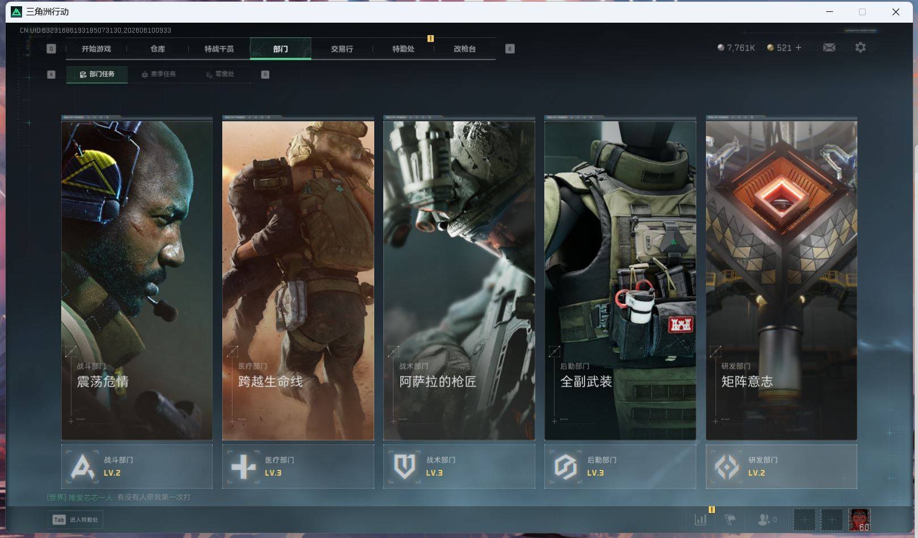The image size is (918, 538).
Task: Open the friends list icon
Action: point(767,519)
